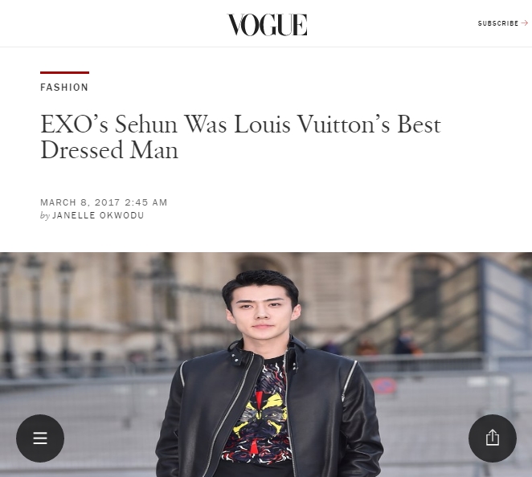Image resolution: width=532 pixels, height=477 pixels.
Task: Click the arrow next to Subscribe
Action: click(x=525, y=23)
